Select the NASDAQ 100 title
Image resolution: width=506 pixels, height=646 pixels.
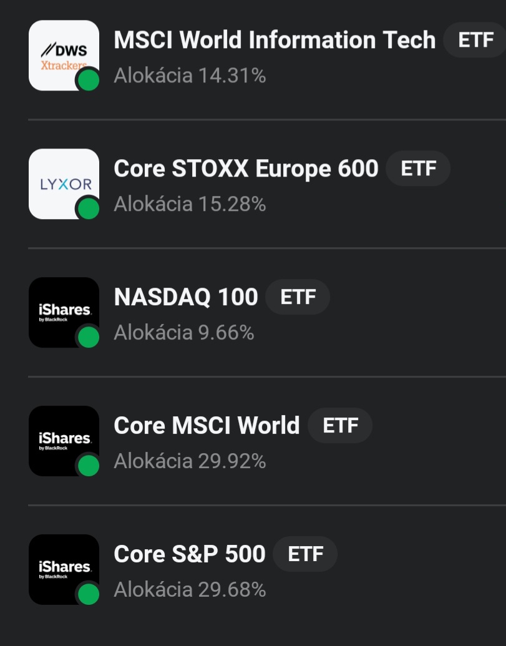(186, 297)
